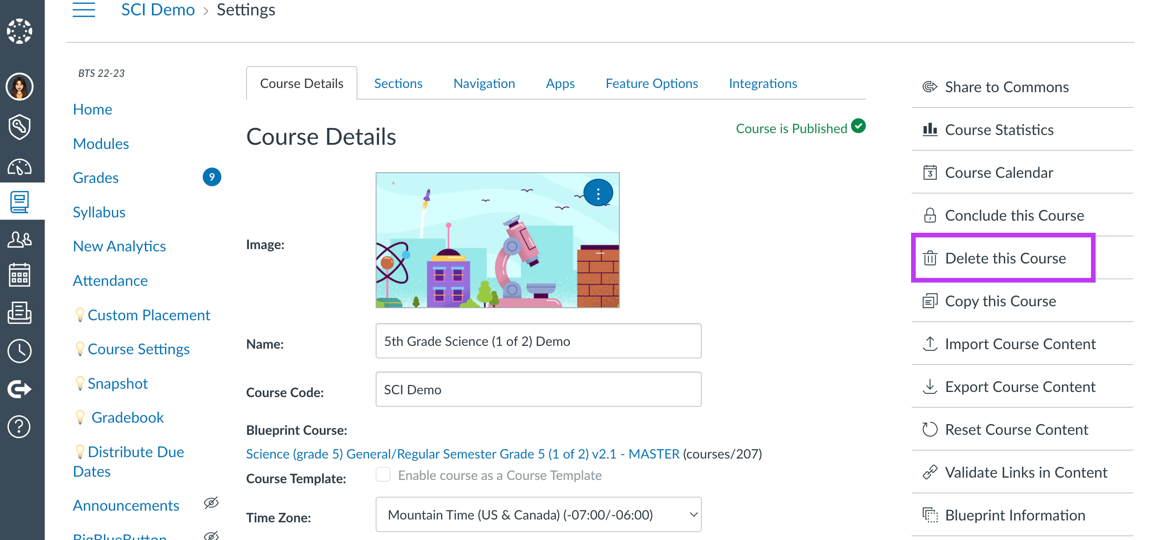Screen dimensions: 1152x540
Task: Open the user account avatar
Action: coord(20,87)
